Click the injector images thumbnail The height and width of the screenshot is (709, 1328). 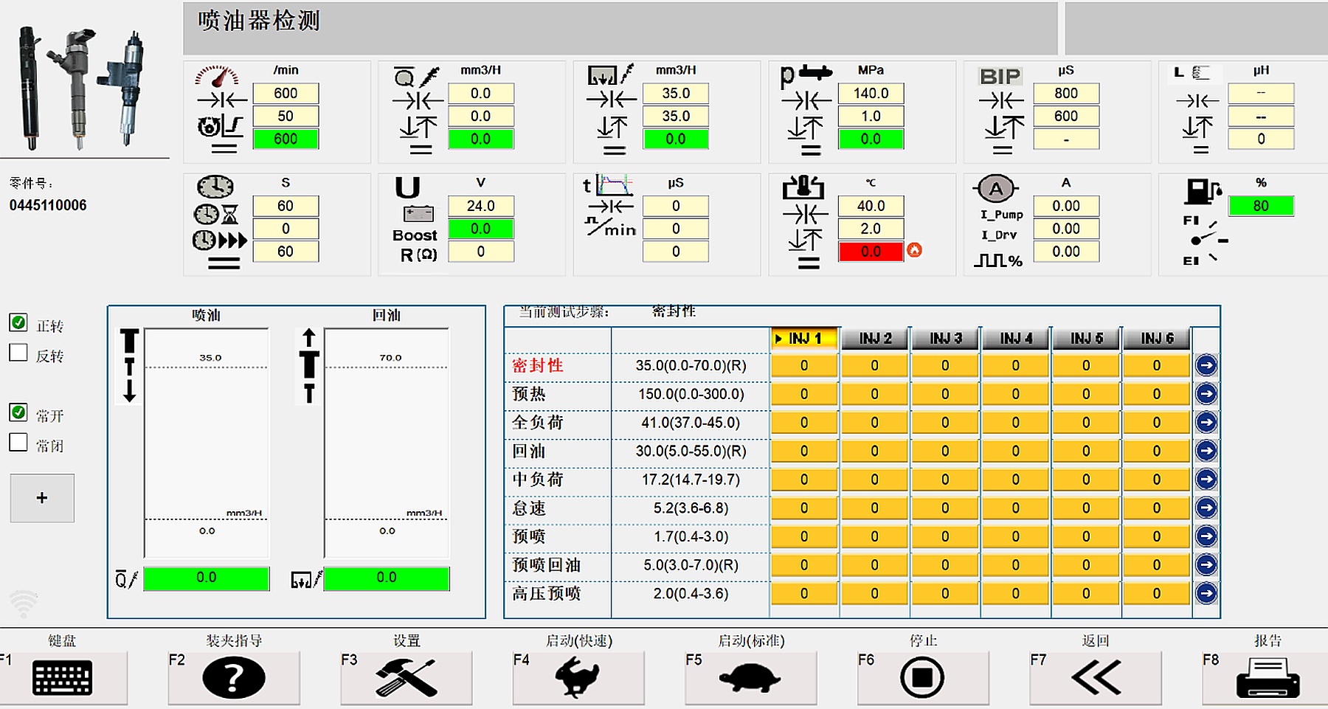pos(81,87)
